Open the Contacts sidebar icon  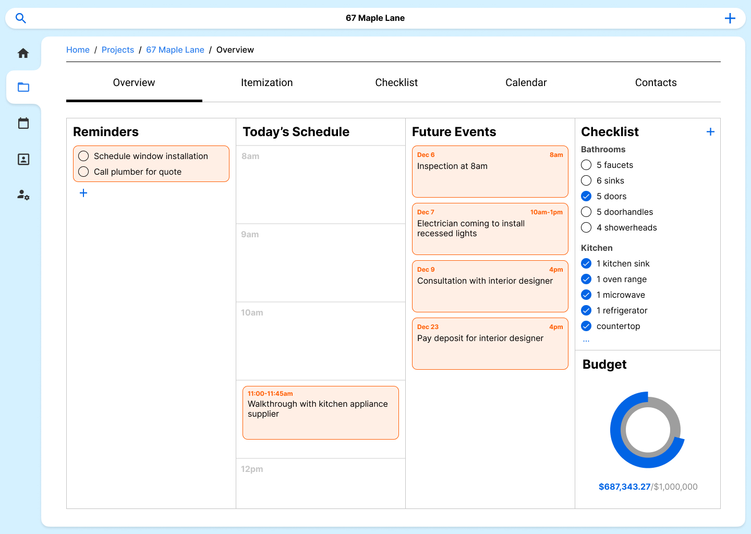coord(23,159)
